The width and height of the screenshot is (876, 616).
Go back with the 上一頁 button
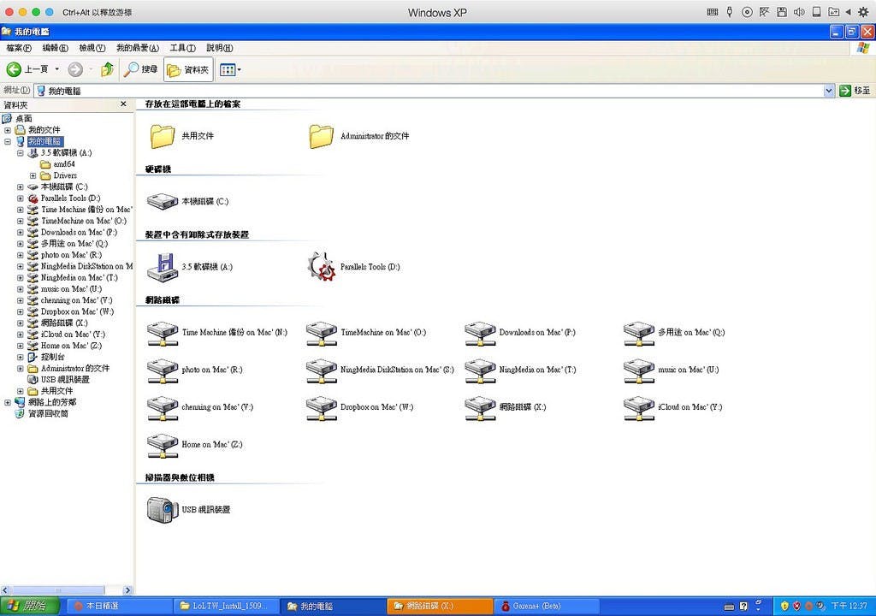(x=27, y=69)
